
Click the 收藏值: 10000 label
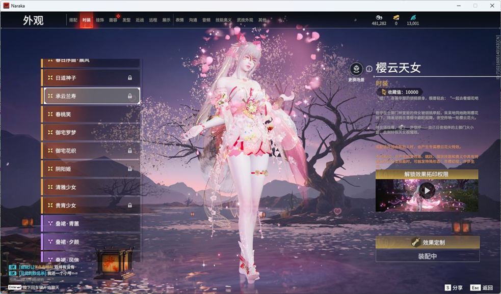pos(403,92)
